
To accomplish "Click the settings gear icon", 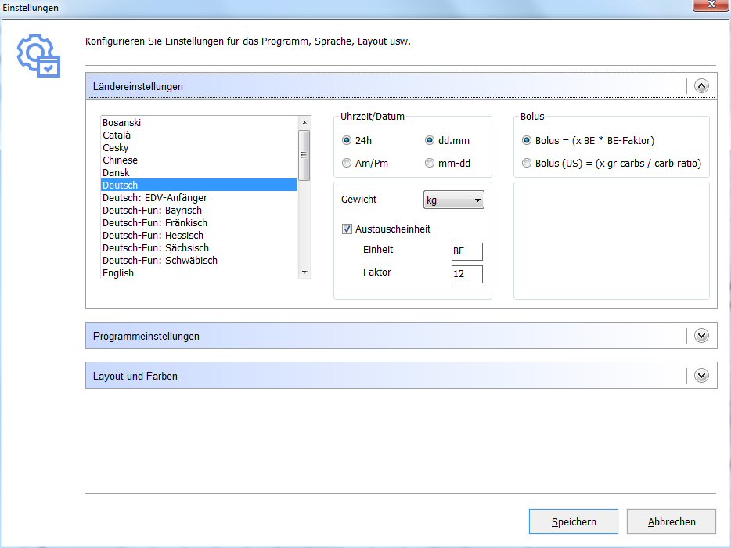I will pyautogui.click(x=38, y=56).
